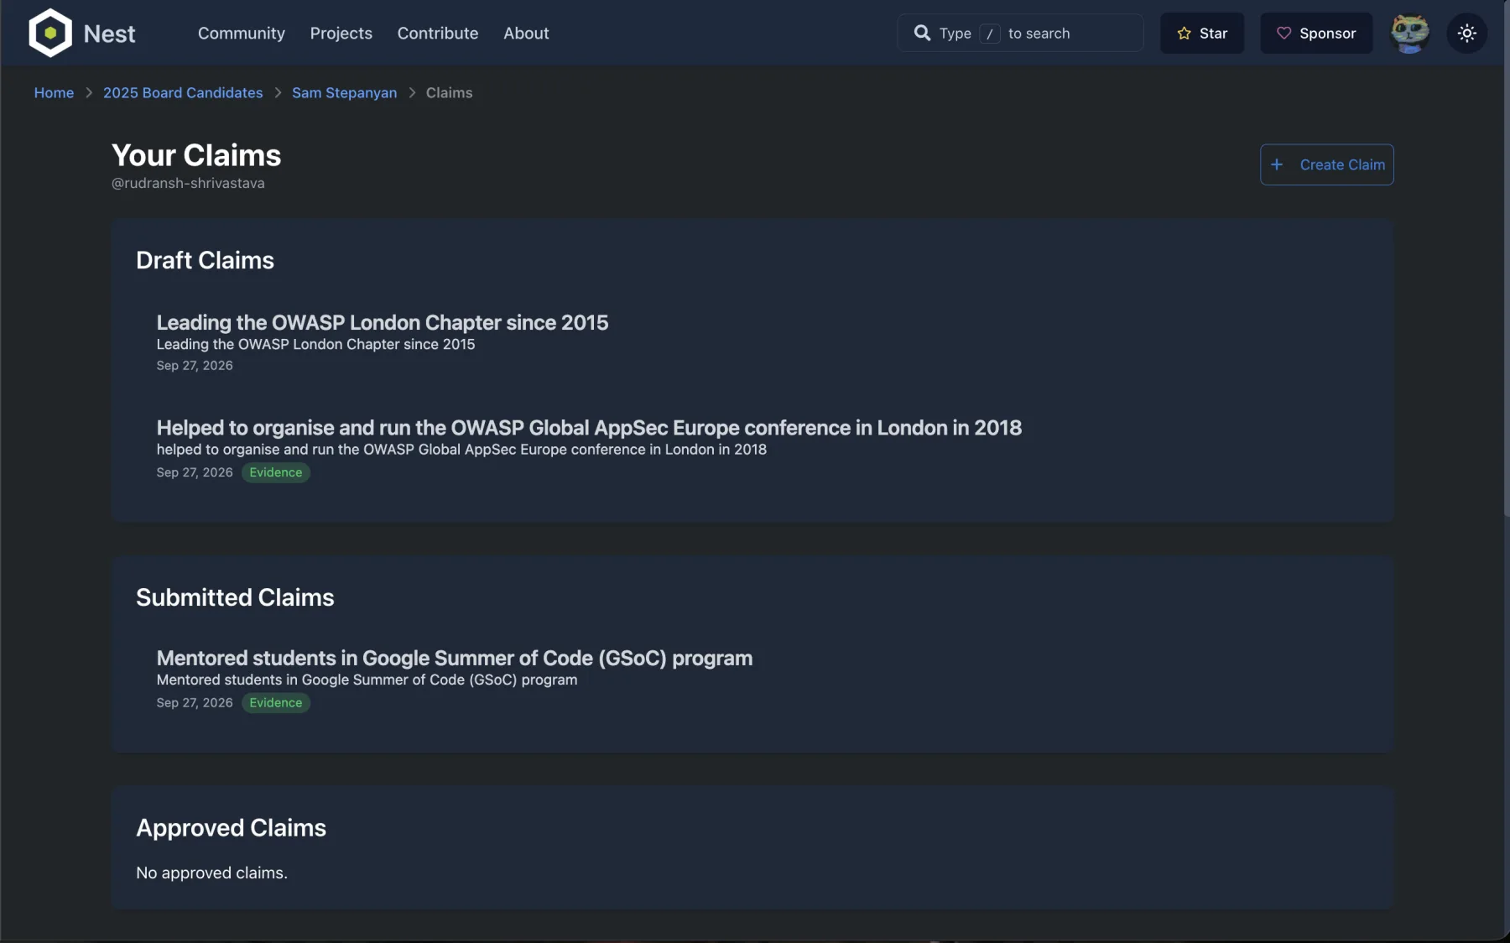Click the magnifier search icon

point(922,33)
